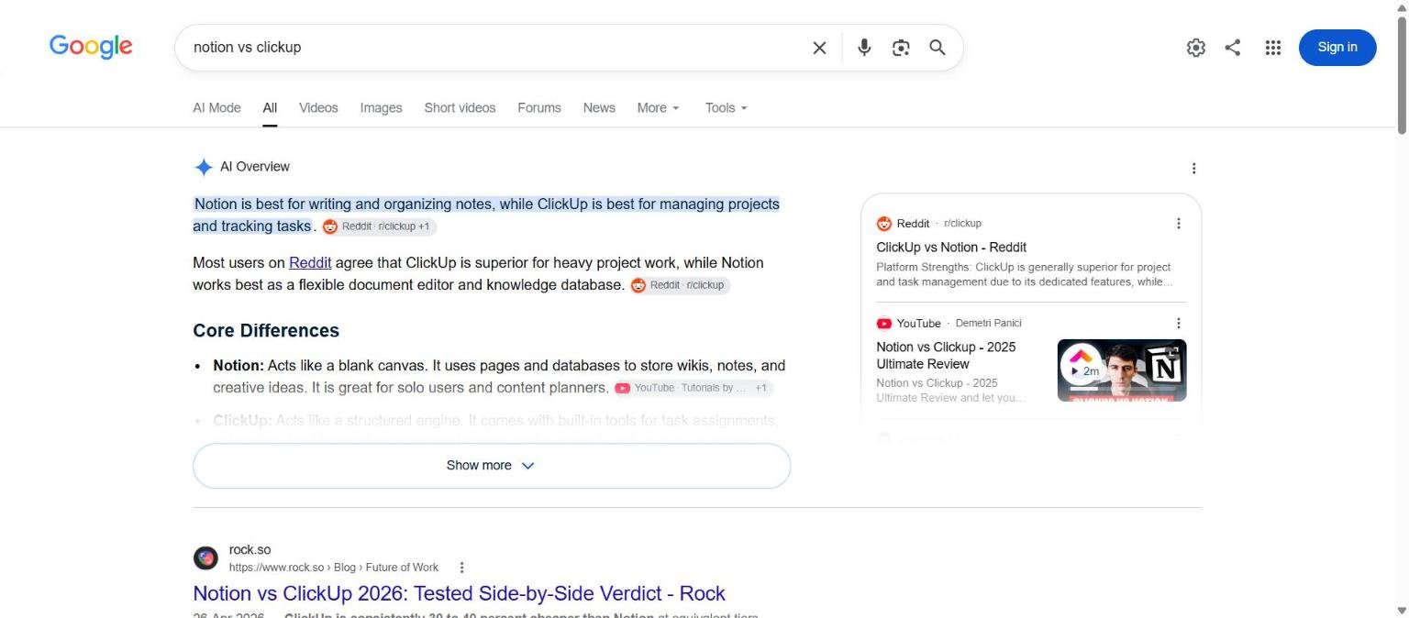The height and width of the screenshot is (618, 1409).
Task: Switch to AI Mode tab
Action: pyautogui.click(x=216, y=107)
